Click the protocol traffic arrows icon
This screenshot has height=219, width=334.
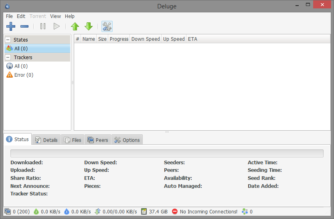pyautogui.click(x=97, y=211)
